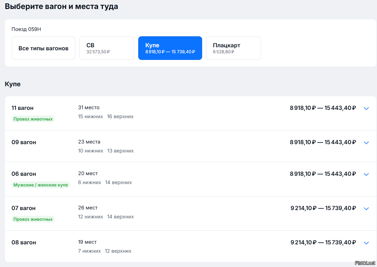Click '15 нижних' in 11 вагон row
Image resolution: width=377 pixels, height=267 pixels.
tap(90, 117)
